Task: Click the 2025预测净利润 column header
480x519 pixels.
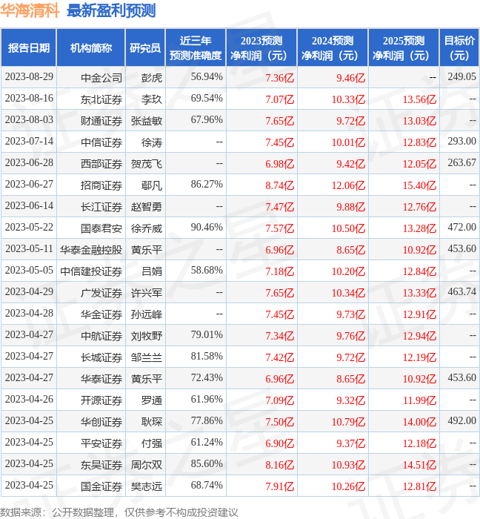Action: tap(404, 48)
